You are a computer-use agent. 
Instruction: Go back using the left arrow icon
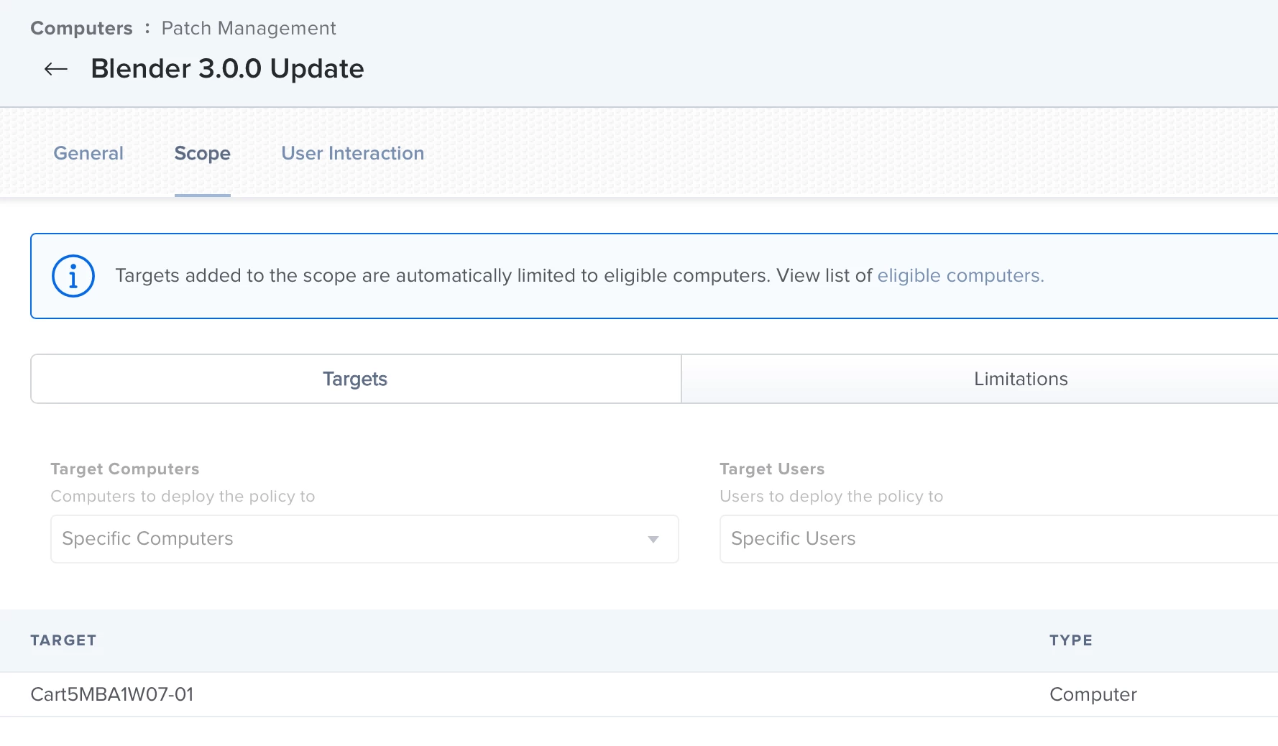55,69
